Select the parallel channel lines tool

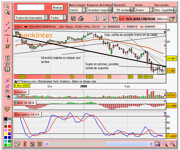coord(7,81)
